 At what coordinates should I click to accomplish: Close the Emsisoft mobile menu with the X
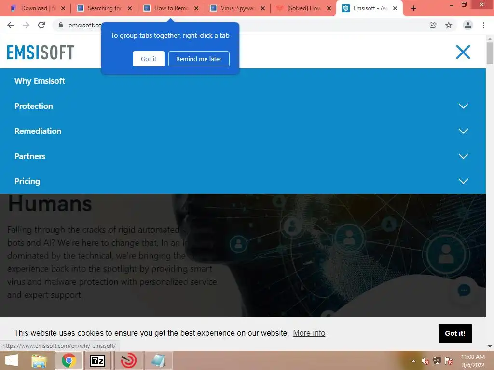(x=463, y=52)
